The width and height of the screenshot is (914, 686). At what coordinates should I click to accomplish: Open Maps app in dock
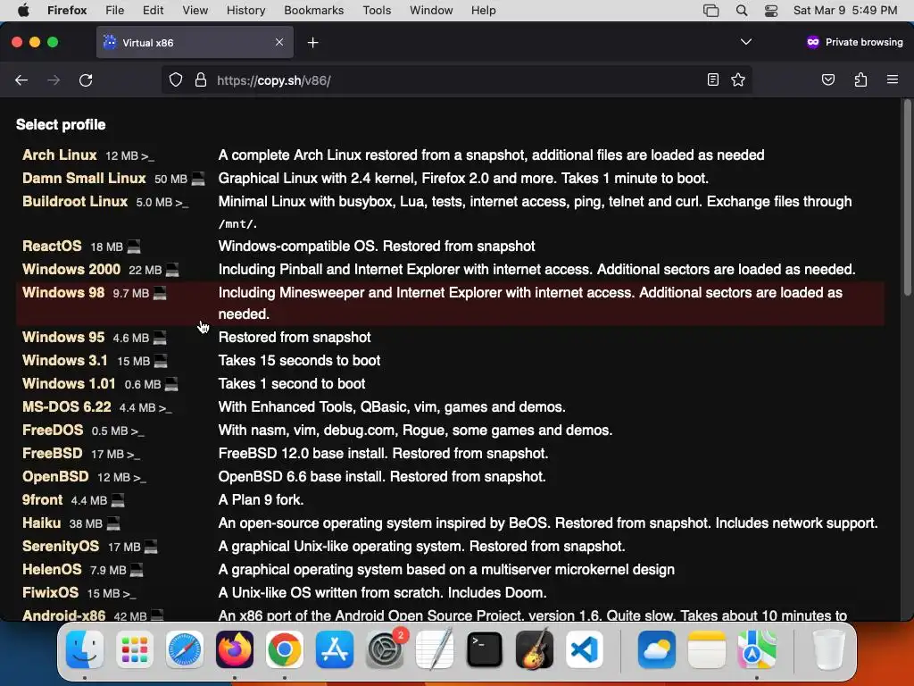click(x=757, y=649)
